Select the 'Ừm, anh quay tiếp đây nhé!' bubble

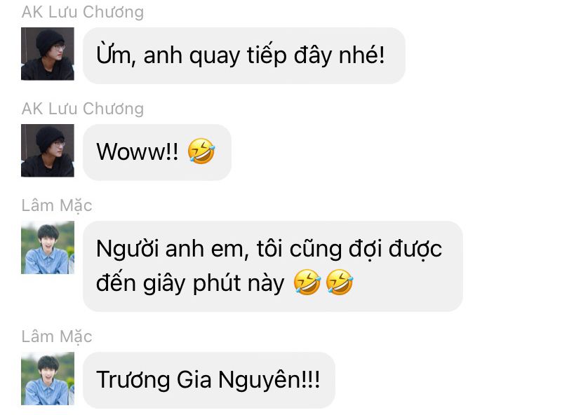click(x=243, y=55)
